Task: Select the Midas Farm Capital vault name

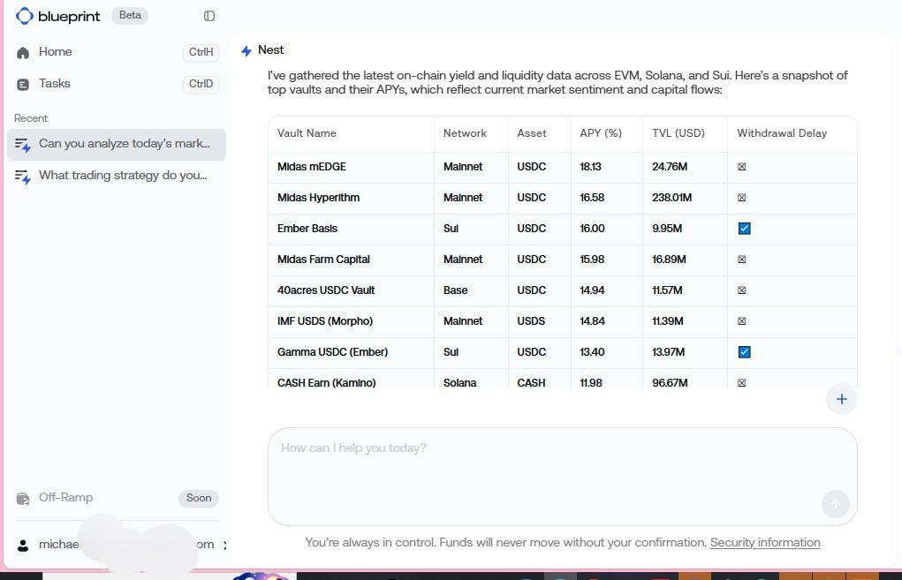Action: (323, 260)
